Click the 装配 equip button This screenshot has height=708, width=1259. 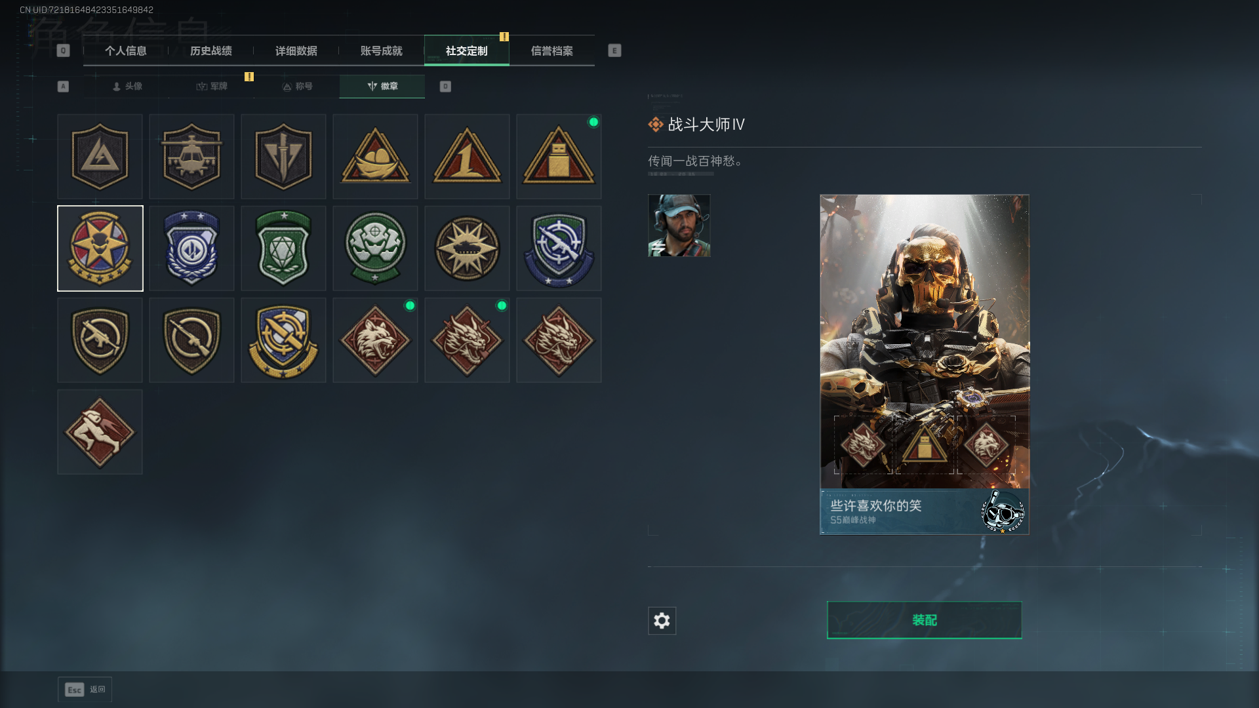click(x=925, y=620)
